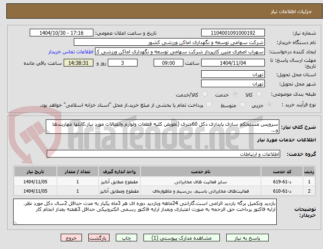Click the خروج exit button
323x249 pixels.
(71, 238)
